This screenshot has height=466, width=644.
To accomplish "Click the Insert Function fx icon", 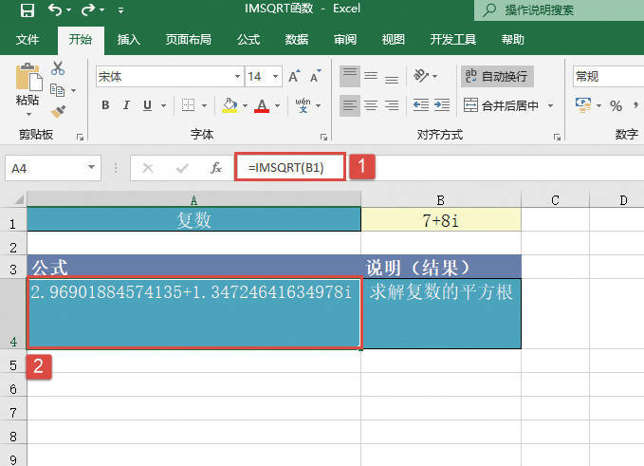I will pos(216,168).
